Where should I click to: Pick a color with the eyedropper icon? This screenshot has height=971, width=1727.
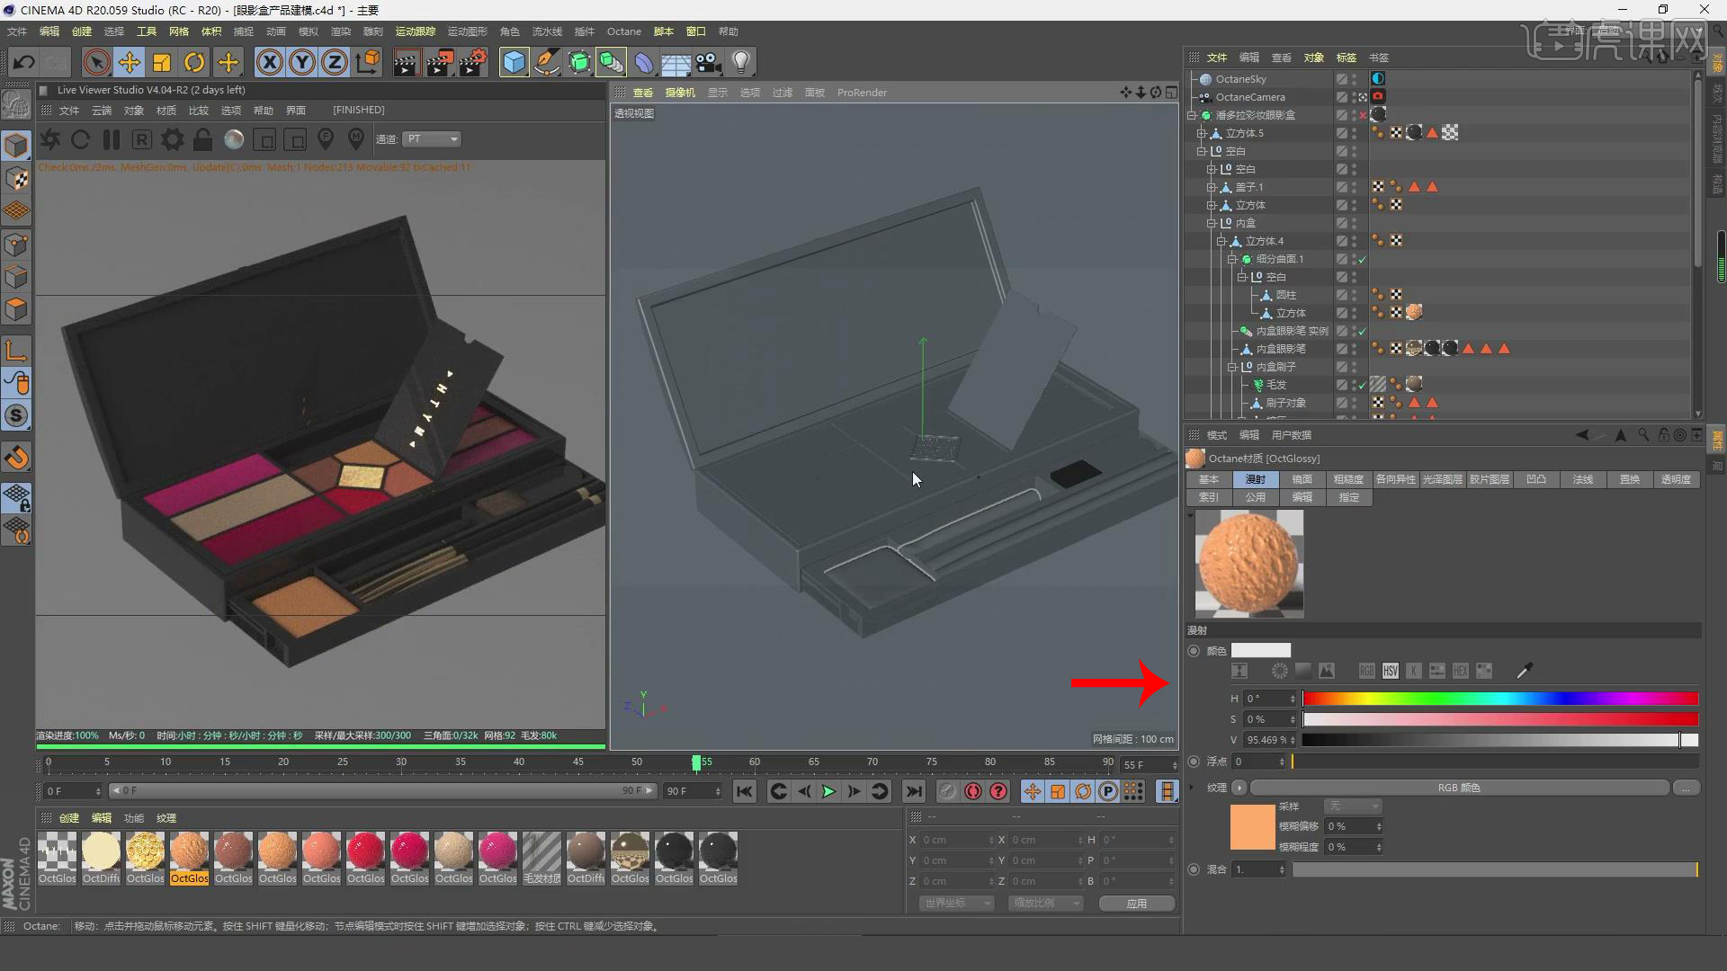(1524, 671)
